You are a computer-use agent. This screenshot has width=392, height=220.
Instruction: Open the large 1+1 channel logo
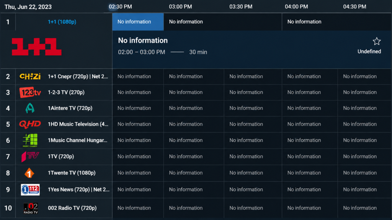(36, 47)
